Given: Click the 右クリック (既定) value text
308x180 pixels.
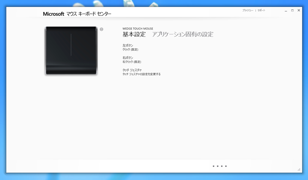Looking at the screenshot, I should [x=132, y=62].
